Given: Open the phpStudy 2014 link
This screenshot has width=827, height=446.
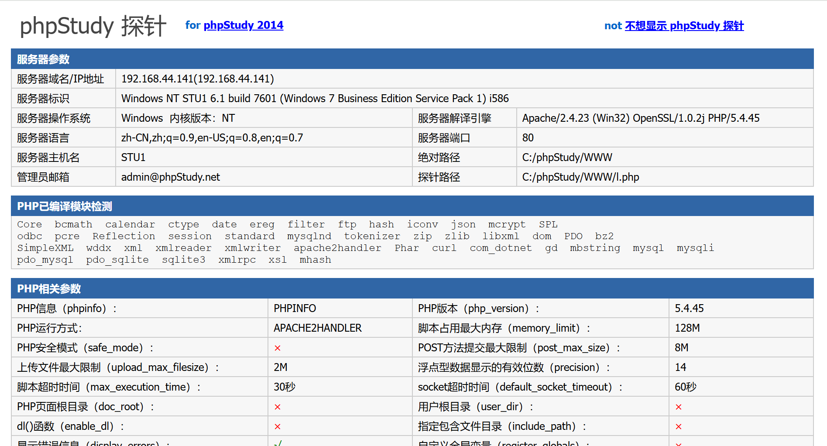Looking at the screenshot, I should click(x=243, y=25).
